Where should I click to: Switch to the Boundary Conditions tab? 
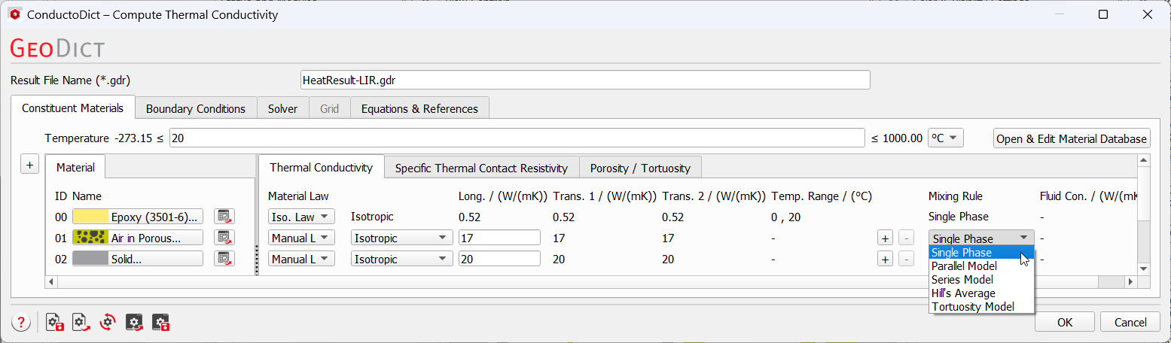[x=196, y=108]
